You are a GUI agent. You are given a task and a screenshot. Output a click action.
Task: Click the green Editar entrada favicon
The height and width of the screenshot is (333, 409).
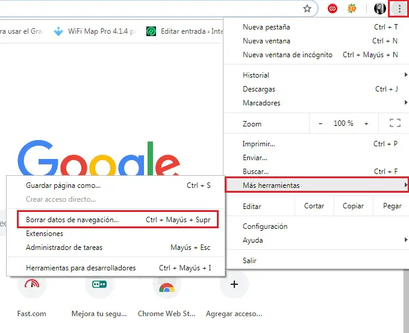pyautogui.click(x=151, y=31)
